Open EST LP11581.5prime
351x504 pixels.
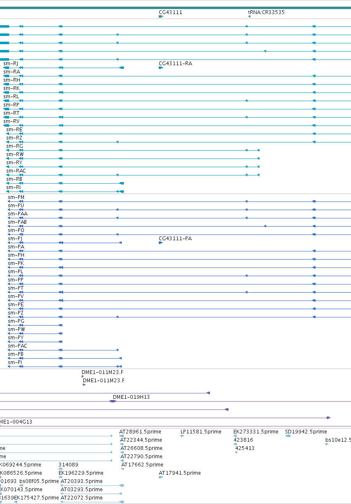pyautogui.click(x=201, y=432)
